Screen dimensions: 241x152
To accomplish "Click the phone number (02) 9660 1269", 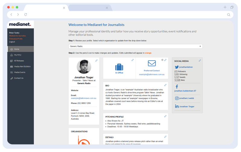I will click(84, 103).
